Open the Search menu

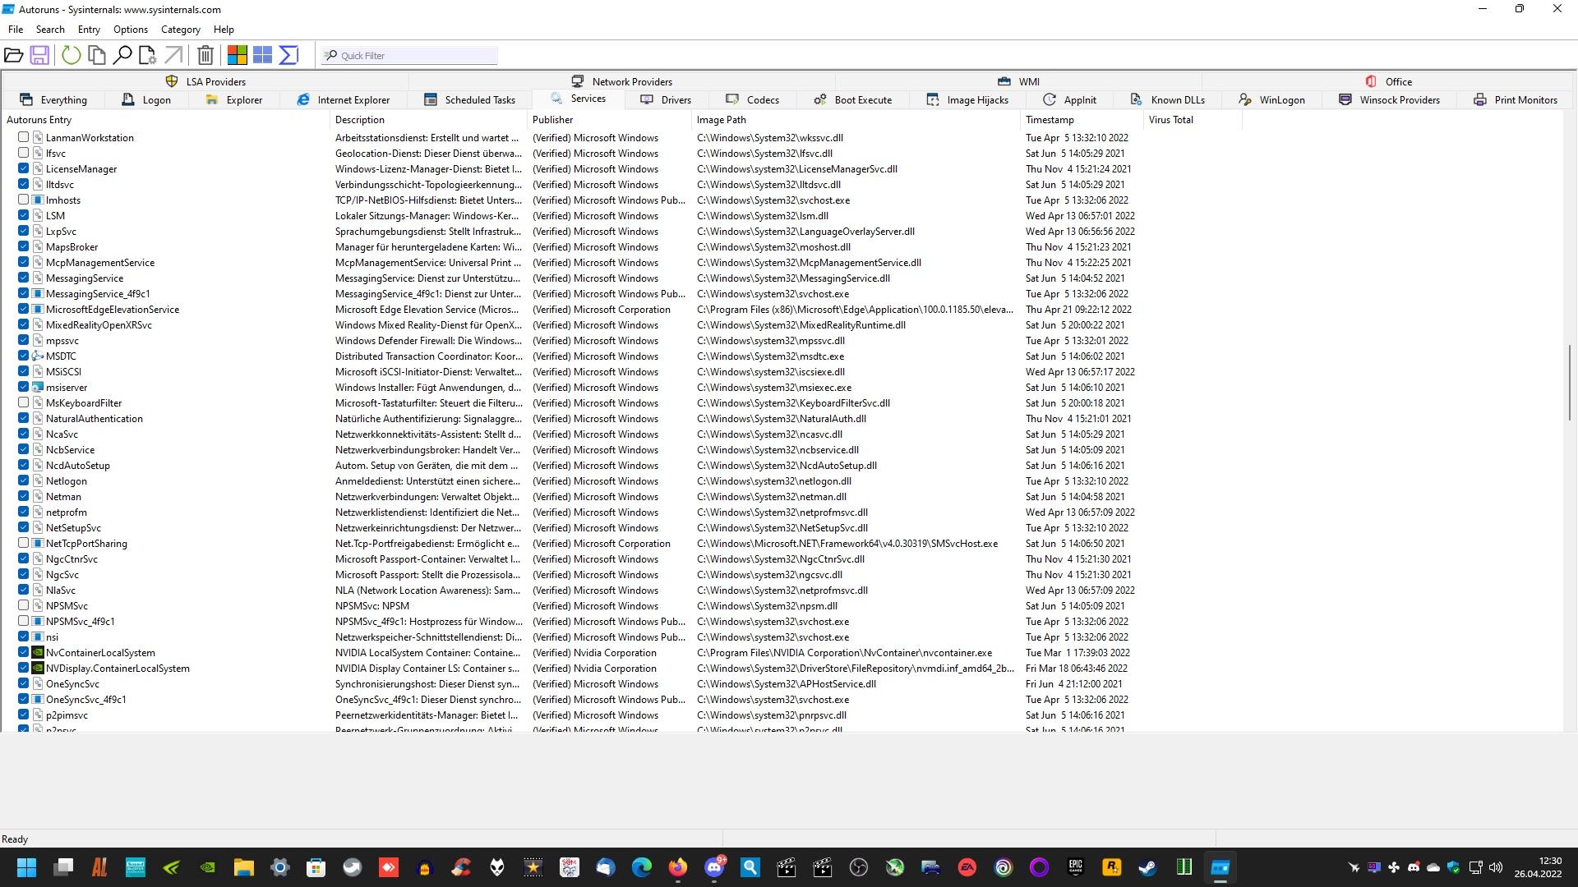coord(50,29)
